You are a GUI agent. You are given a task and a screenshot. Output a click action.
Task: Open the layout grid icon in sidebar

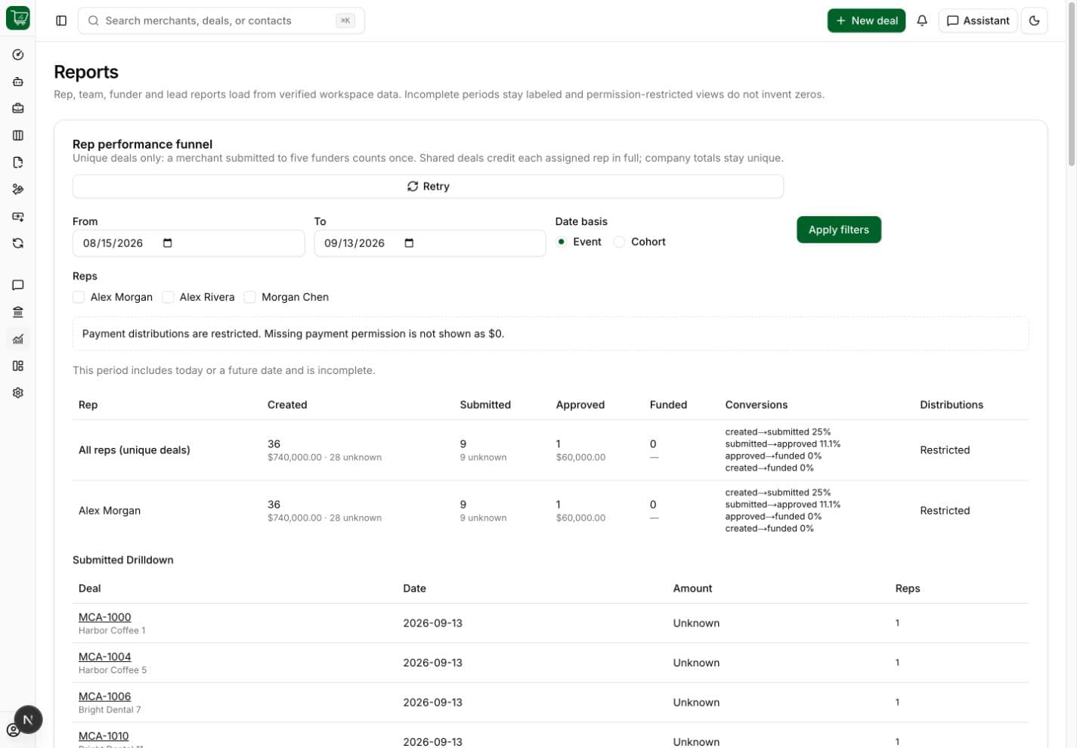click(x=18, y=366)
